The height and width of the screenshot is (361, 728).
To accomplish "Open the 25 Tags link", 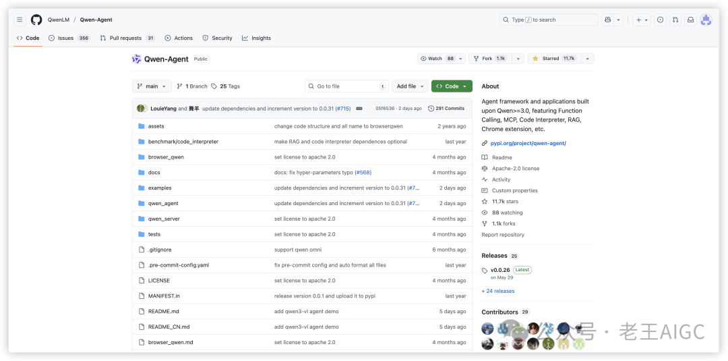I will click(x=226, y=86).
